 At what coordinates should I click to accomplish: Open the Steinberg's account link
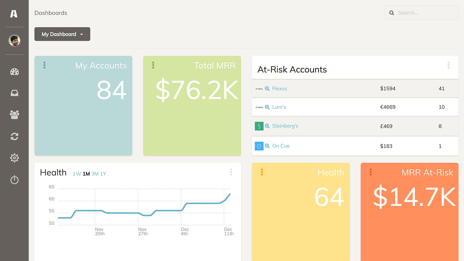tap(285, 126)
